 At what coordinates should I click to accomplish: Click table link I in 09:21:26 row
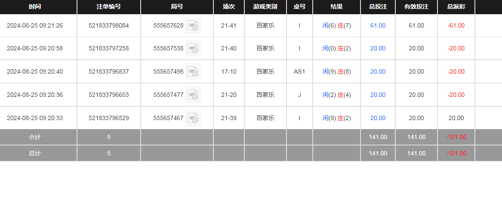299,26
